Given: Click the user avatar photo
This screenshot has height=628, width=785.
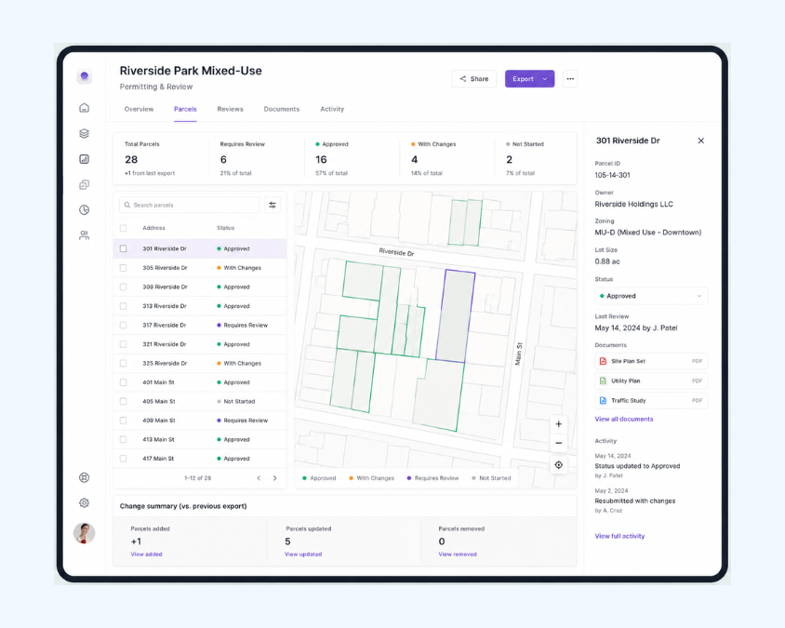Looking at the screenshot, I should tap(84, 533).
